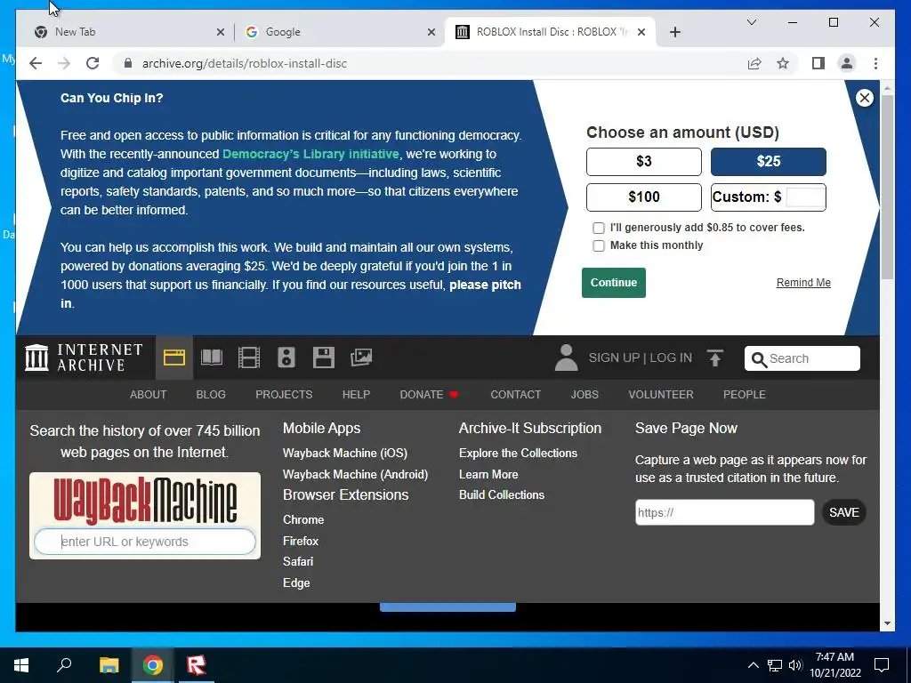Select the $100 donation amount
This screenshot has height=683, width=911.
(x=644, y=197)
